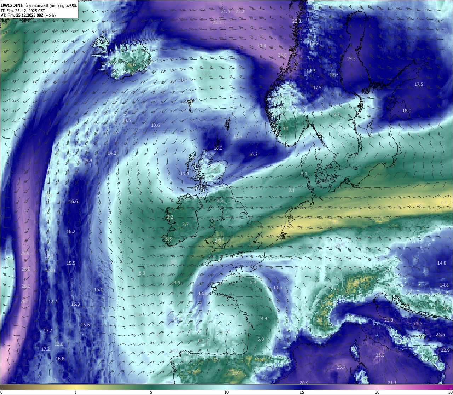Click the colorbar tick label 1
Viewport: 453px width, 395px height.
pos(76,392)
